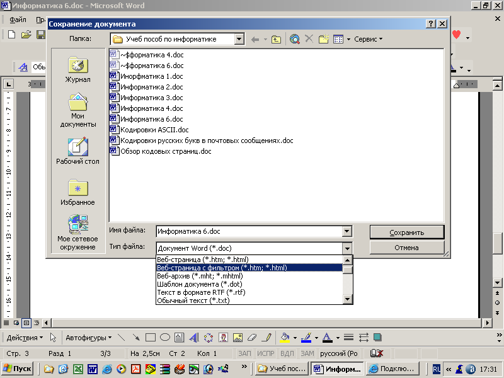This screenshot has width=504, height=378.
Task: Click the help question mark button in dialog title
Action: (430, 24)
